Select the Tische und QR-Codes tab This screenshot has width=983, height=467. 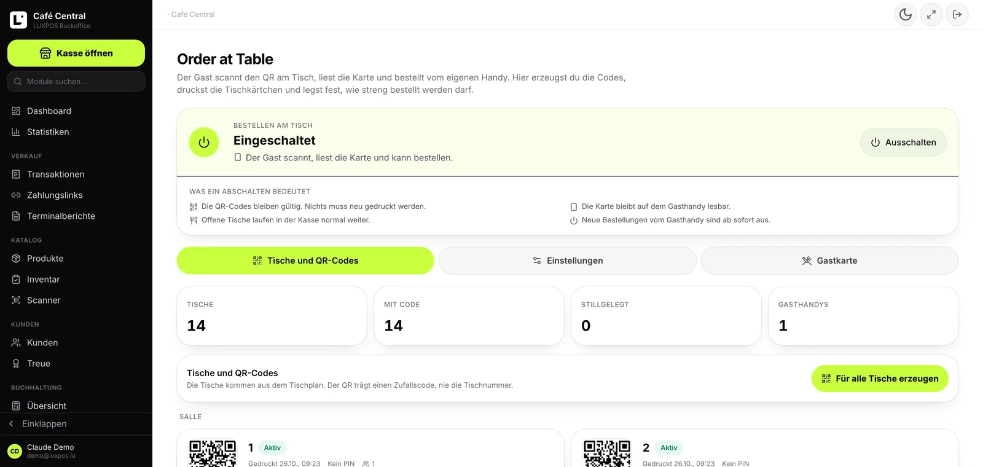(x=305, y=261)
